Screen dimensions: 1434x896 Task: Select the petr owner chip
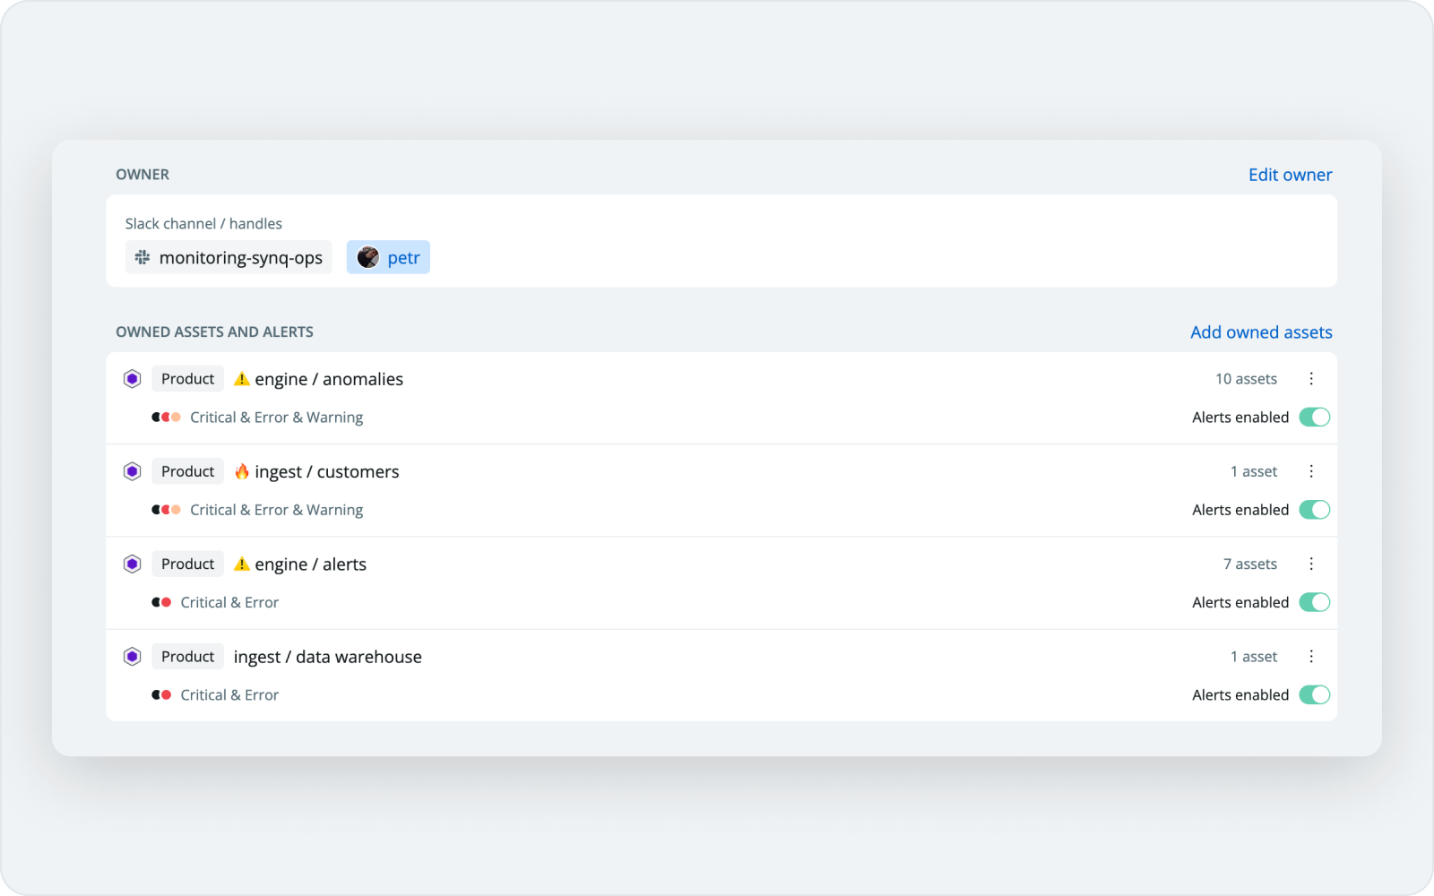387,257
